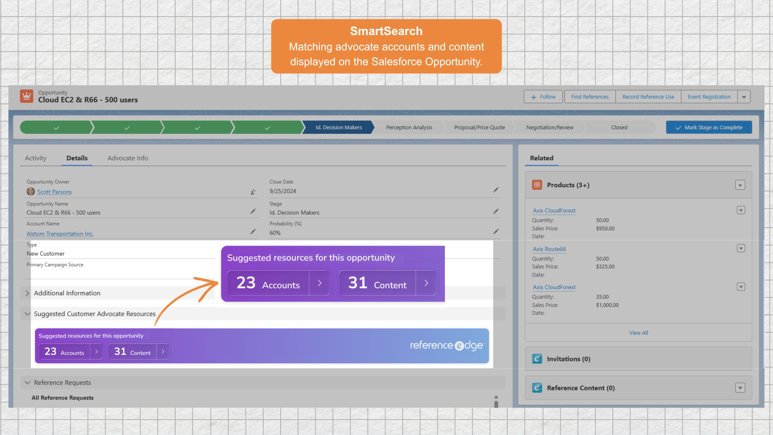
Task: Edit the Close Date pencil icon
Action: [496, 190]
